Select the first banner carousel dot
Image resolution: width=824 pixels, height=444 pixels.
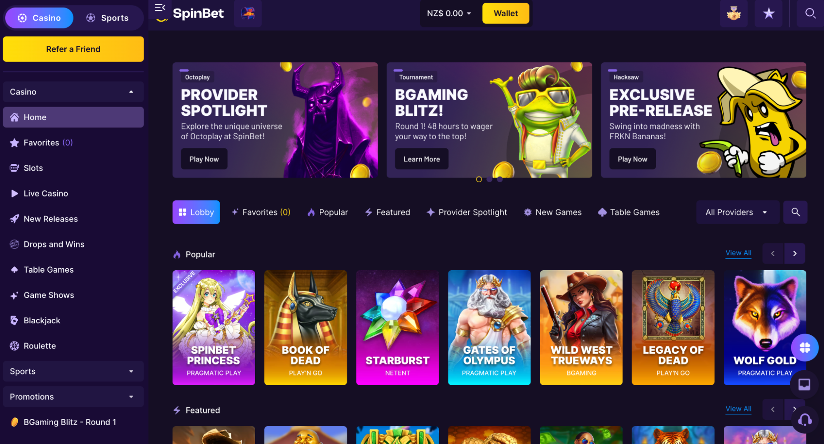[479, 179]
